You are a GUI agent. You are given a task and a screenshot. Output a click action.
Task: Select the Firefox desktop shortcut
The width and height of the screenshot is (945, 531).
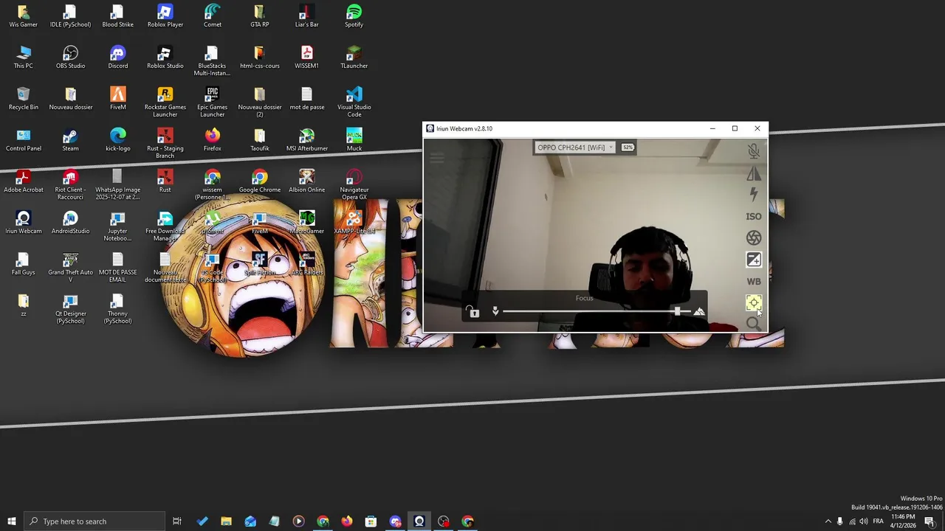(212, 140)
